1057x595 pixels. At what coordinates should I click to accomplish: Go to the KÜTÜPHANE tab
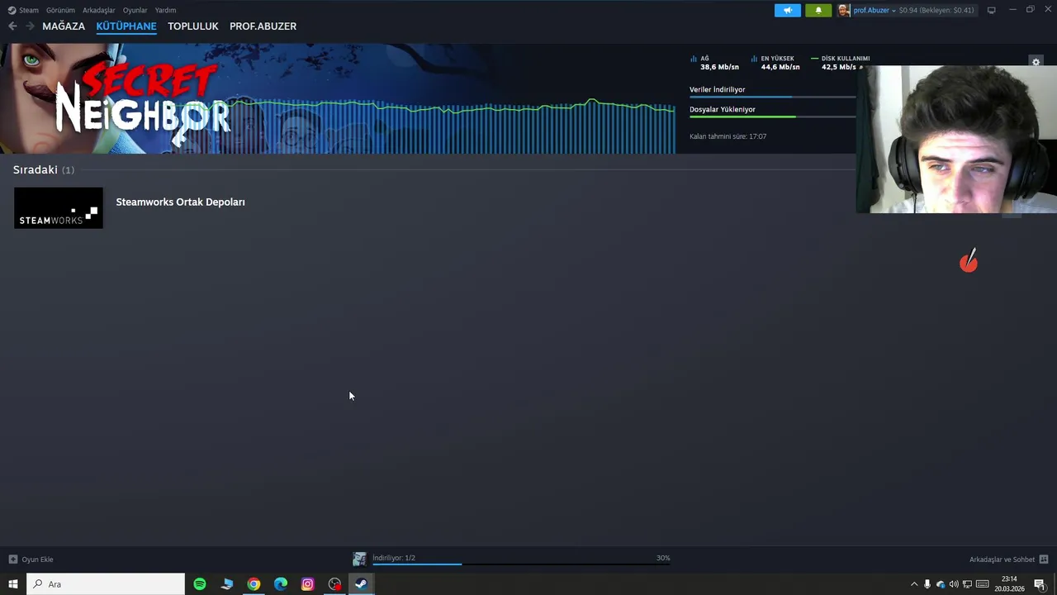(x=126, y=26)
